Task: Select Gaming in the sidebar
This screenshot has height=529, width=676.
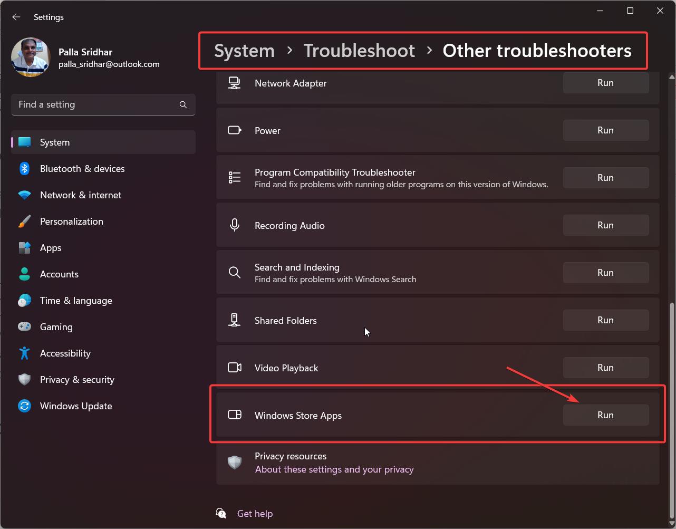Action: pos(103,326)
